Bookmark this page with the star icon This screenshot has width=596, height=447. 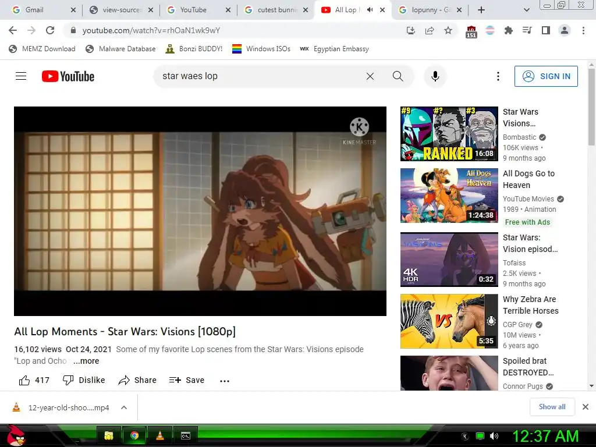tap(448, 30)
